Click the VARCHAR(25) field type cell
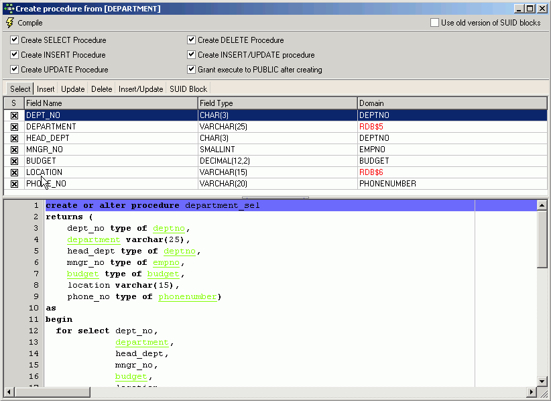551x401 pixels. click(x=278, y=127)
